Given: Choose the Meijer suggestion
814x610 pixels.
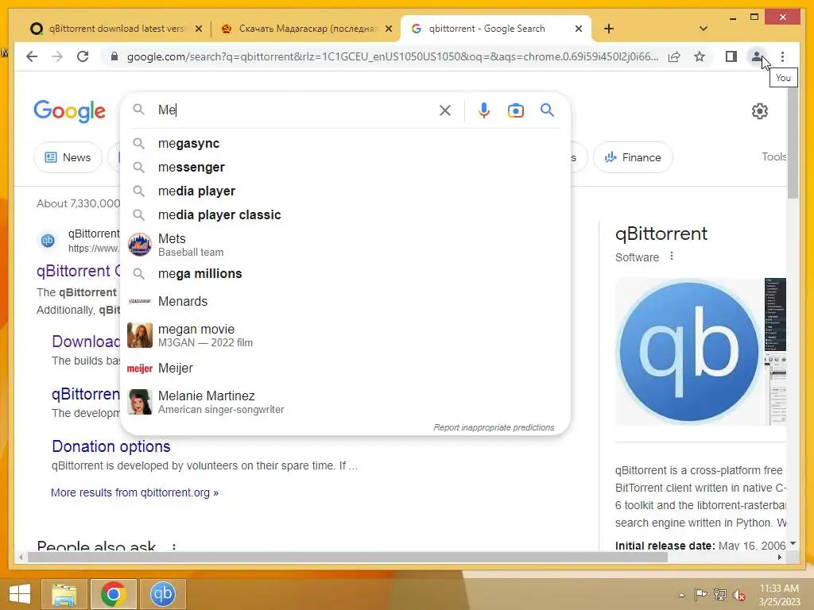Looking at the screenshot, I should coord(345,369).
